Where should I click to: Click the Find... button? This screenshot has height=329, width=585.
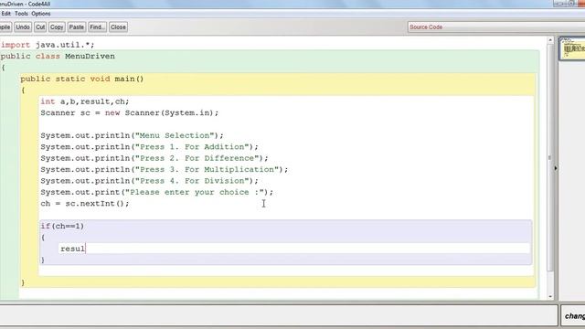point(98,27)
